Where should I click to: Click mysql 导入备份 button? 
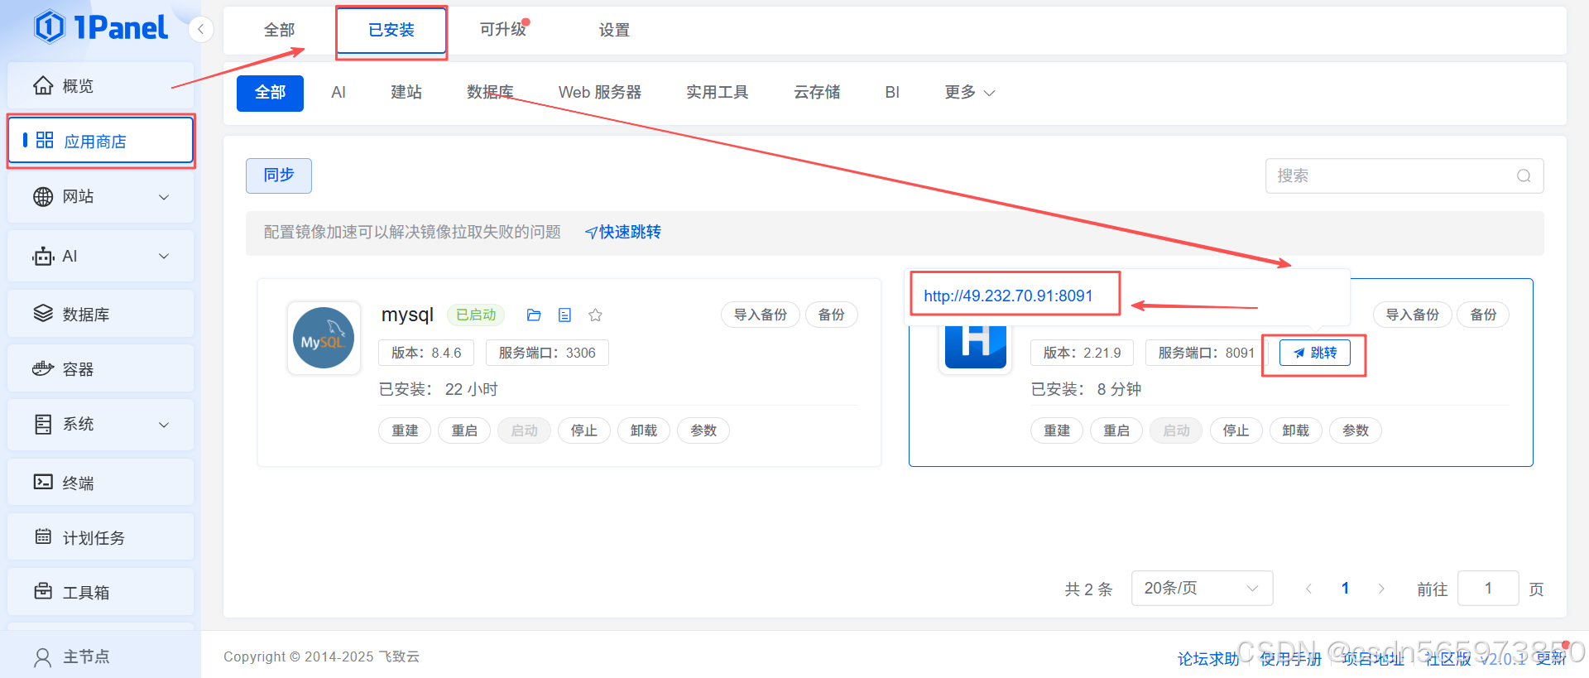point(761,315)
